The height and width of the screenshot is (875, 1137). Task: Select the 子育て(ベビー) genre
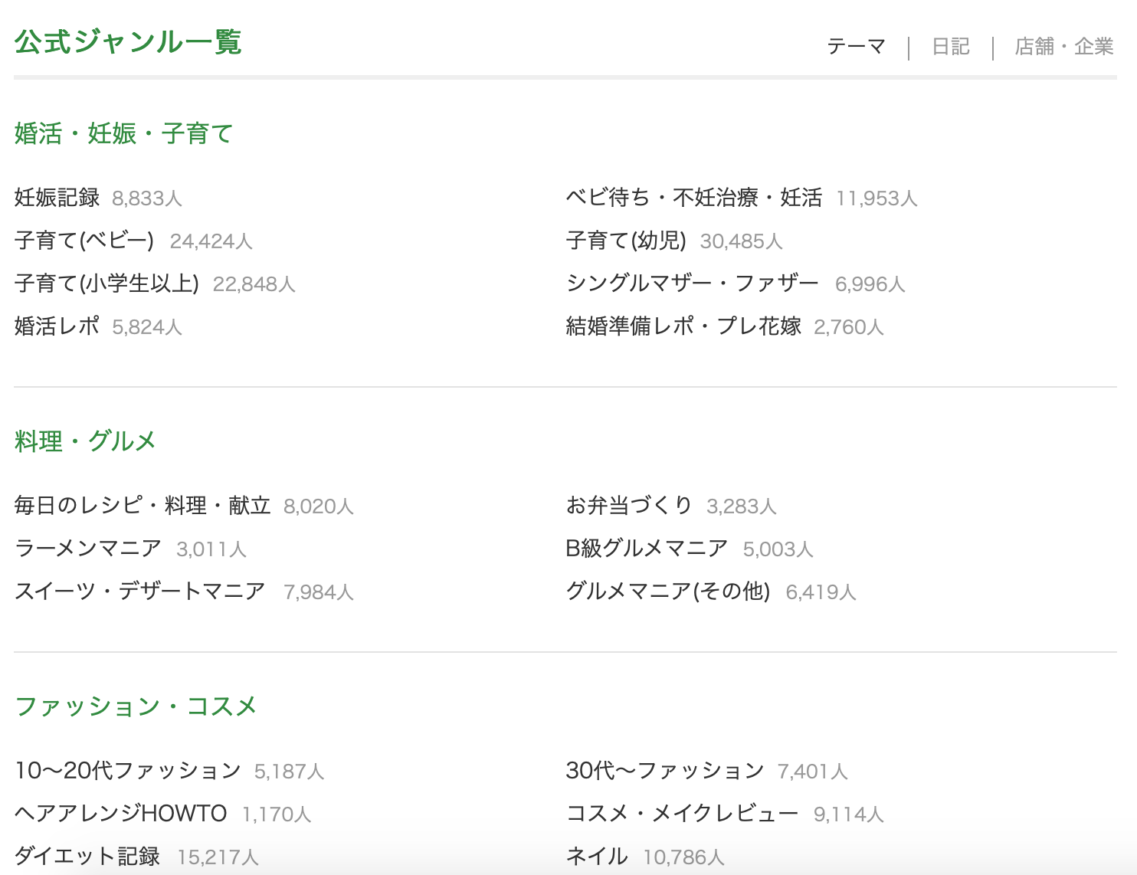click(x=84, y=241)
